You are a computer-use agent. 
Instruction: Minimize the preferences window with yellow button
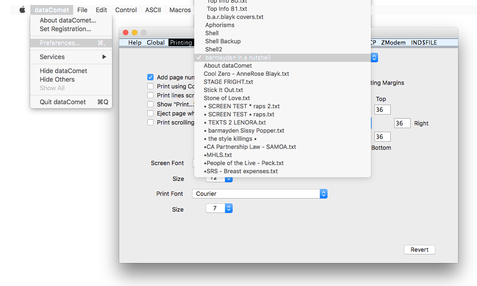[x=135, y=32]
